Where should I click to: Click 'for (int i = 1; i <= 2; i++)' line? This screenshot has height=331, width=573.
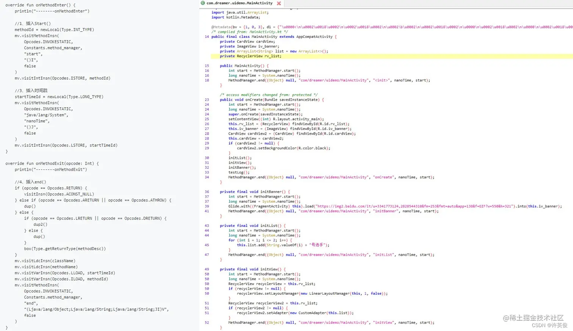point(260,240)
